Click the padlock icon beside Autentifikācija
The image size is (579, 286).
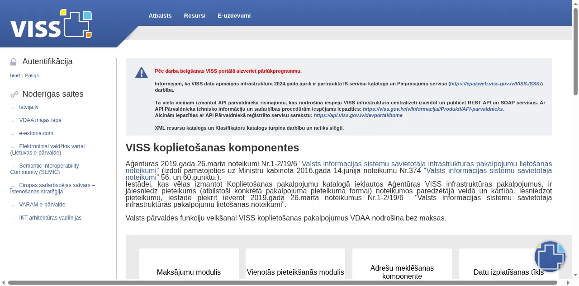point(14,62)
